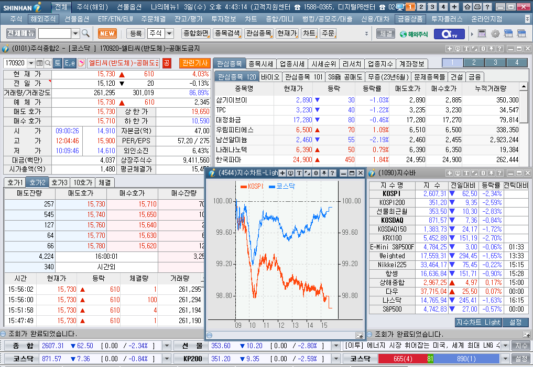Open the calculator icon in the toolbar
This screenshot has height=367, width=533.
click(x=482, y=33)
